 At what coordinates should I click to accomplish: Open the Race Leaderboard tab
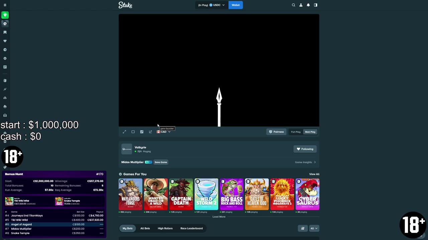point(192,228)
